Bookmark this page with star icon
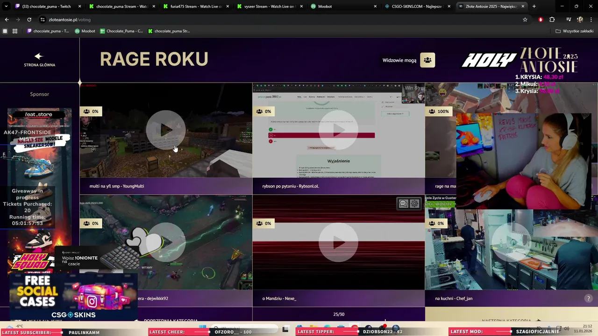Screen dimensions: 598x336 point(525,20)
